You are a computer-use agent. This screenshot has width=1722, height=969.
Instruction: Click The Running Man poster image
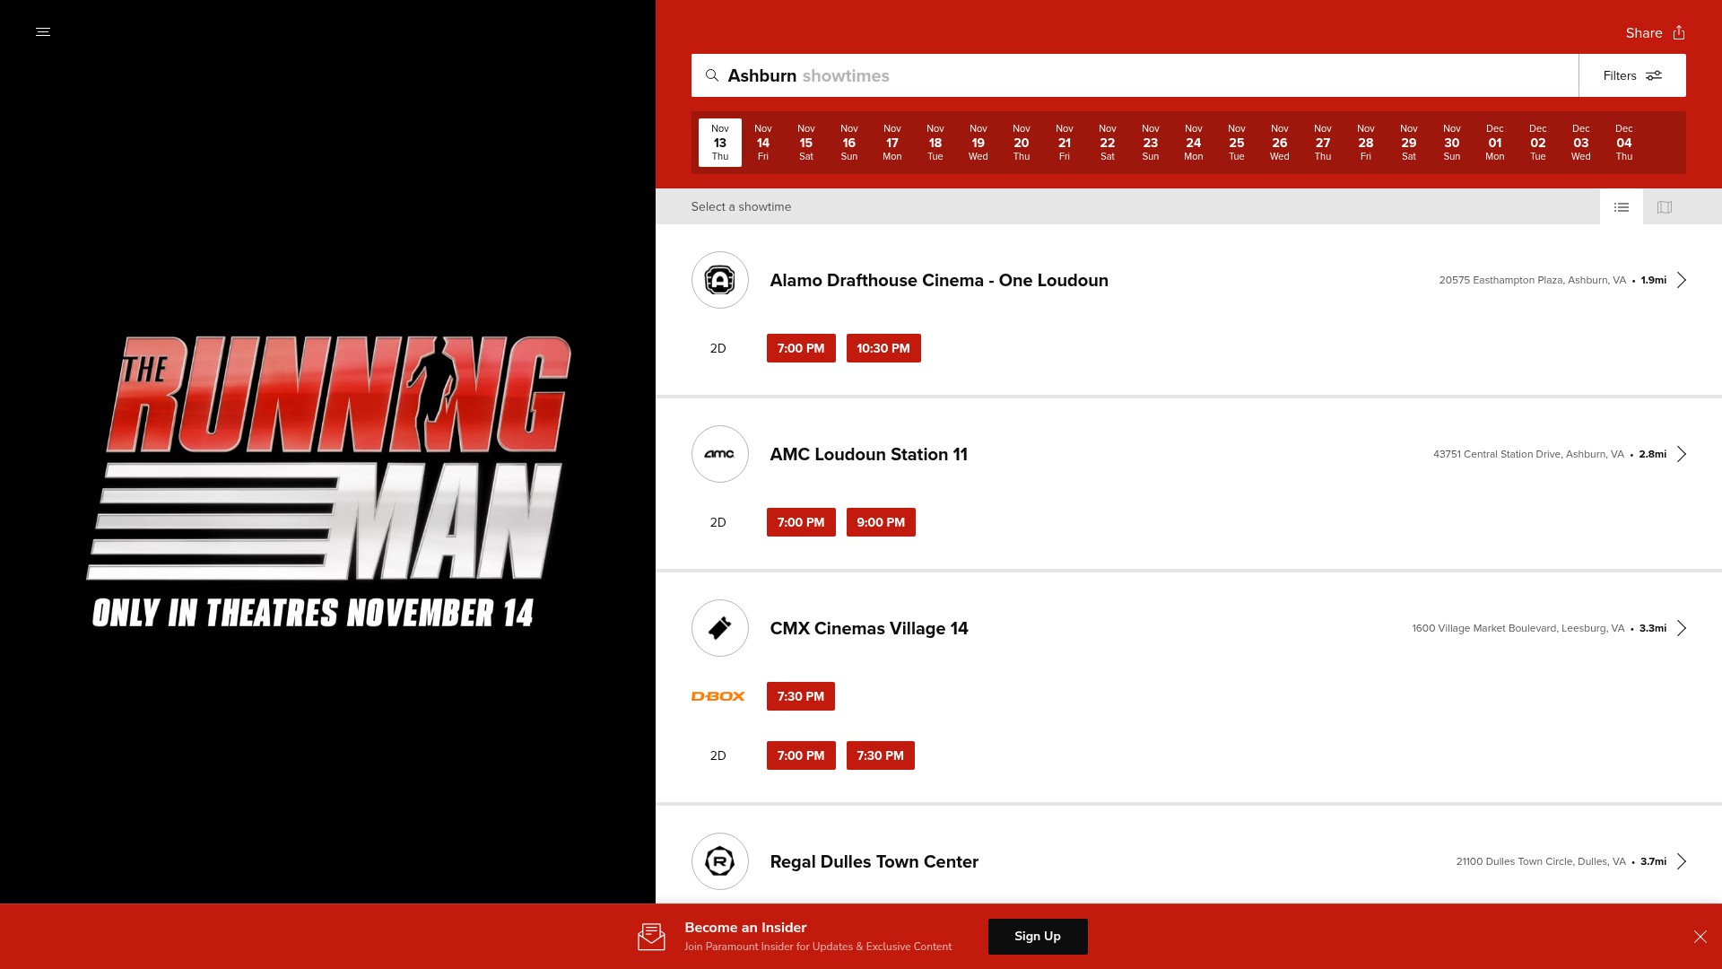coord(328,483)
